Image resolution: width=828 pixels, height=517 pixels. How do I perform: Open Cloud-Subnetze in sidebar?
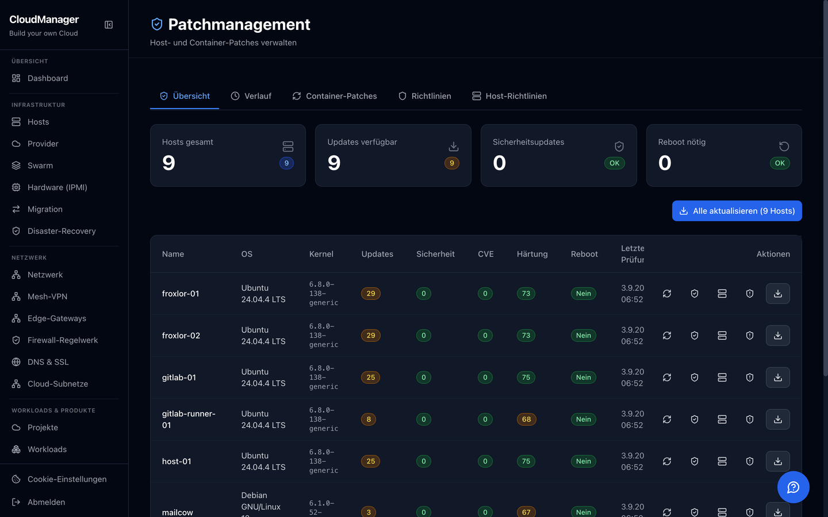pos(64,384)
